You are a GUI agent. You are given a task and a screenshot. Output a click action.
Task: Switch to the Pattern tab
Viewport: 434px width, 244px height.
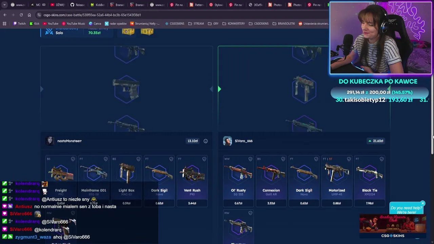tap(197, 5)
